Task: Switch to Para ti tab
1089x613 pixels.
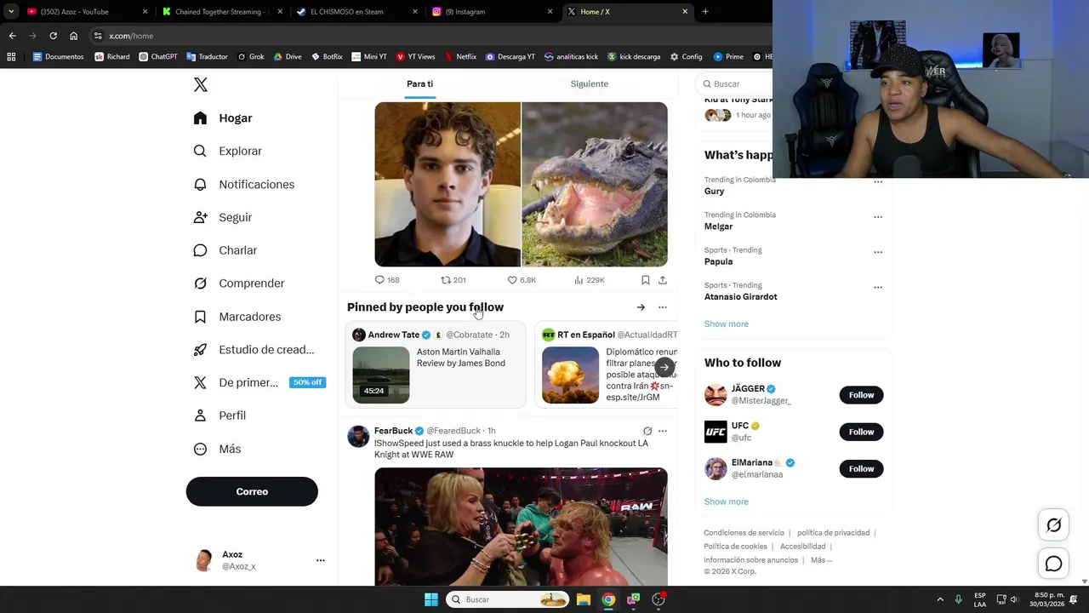Action: point(419,83)
